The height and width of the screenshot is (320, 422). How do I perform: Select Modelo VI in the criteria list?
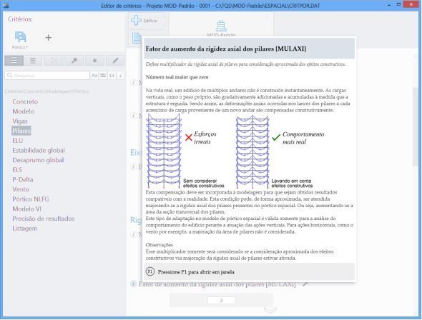[x=26, y=209]
